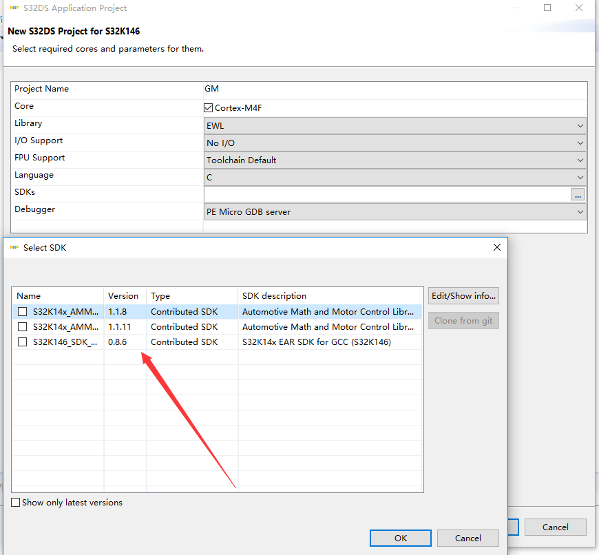The height and width of the screenshot is (555, 599).
Task: Sort SDK list by Version column
Action: tap(125, 296)
